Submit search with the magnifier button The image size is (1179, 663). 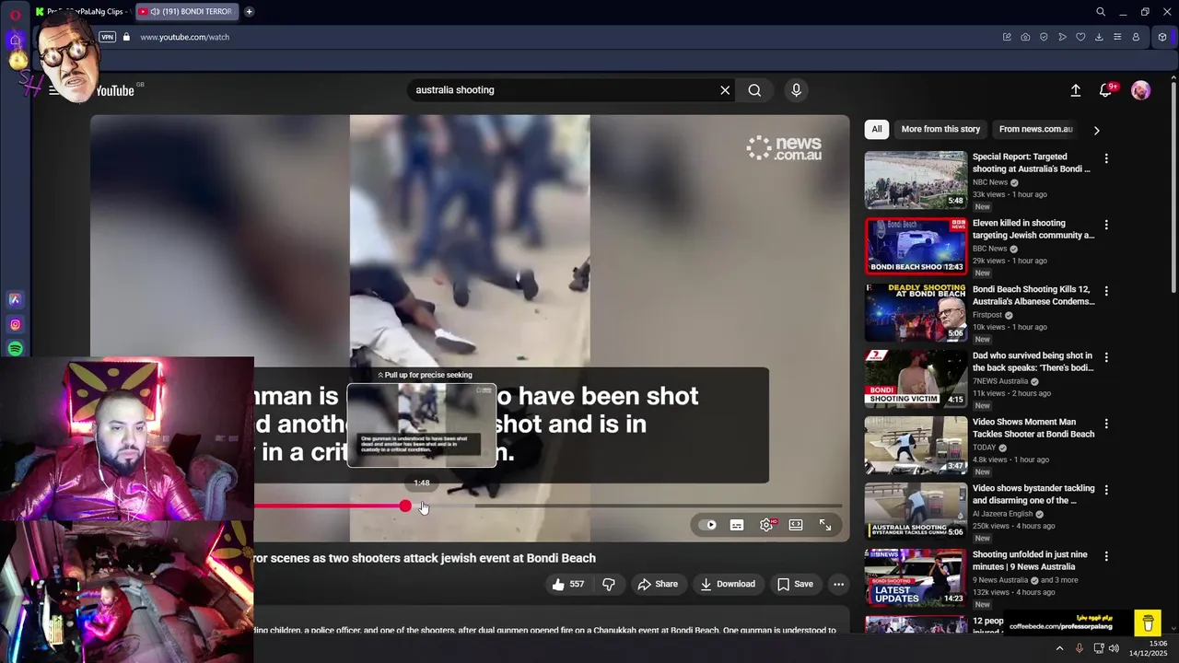(x=754, y=90)
